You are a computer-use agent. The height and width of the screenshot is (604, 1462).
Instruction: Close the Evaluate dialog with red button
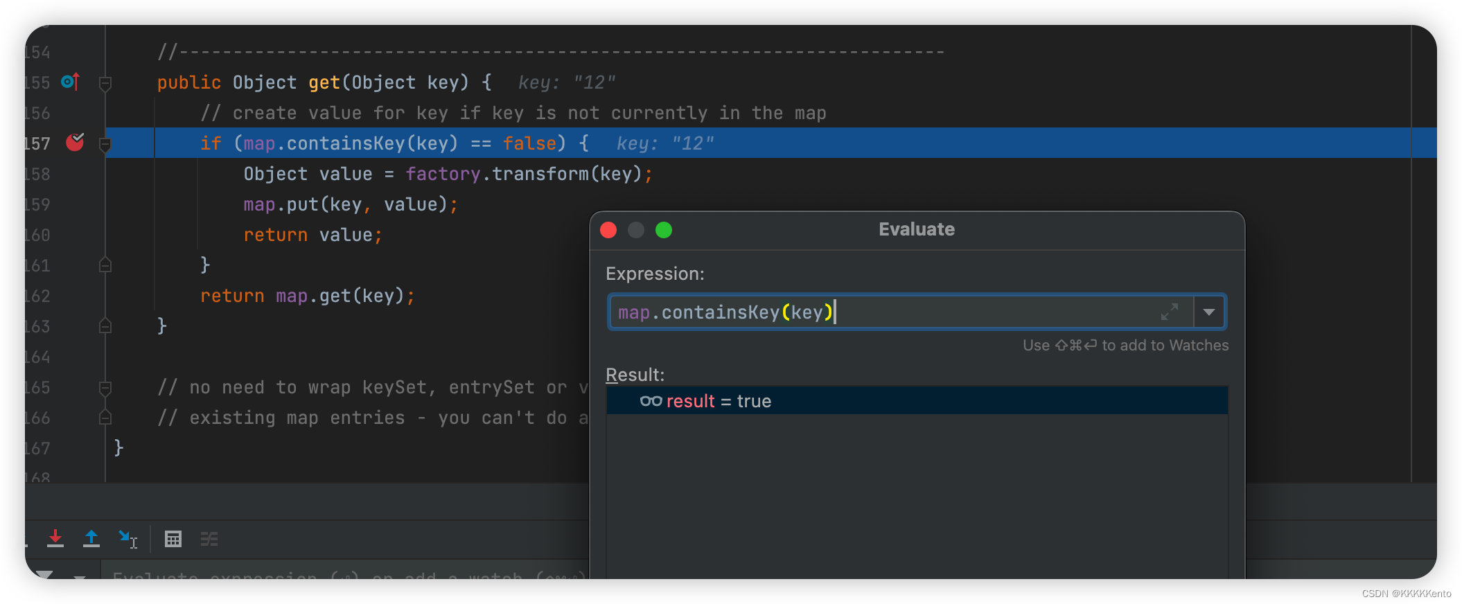point(608,230)
